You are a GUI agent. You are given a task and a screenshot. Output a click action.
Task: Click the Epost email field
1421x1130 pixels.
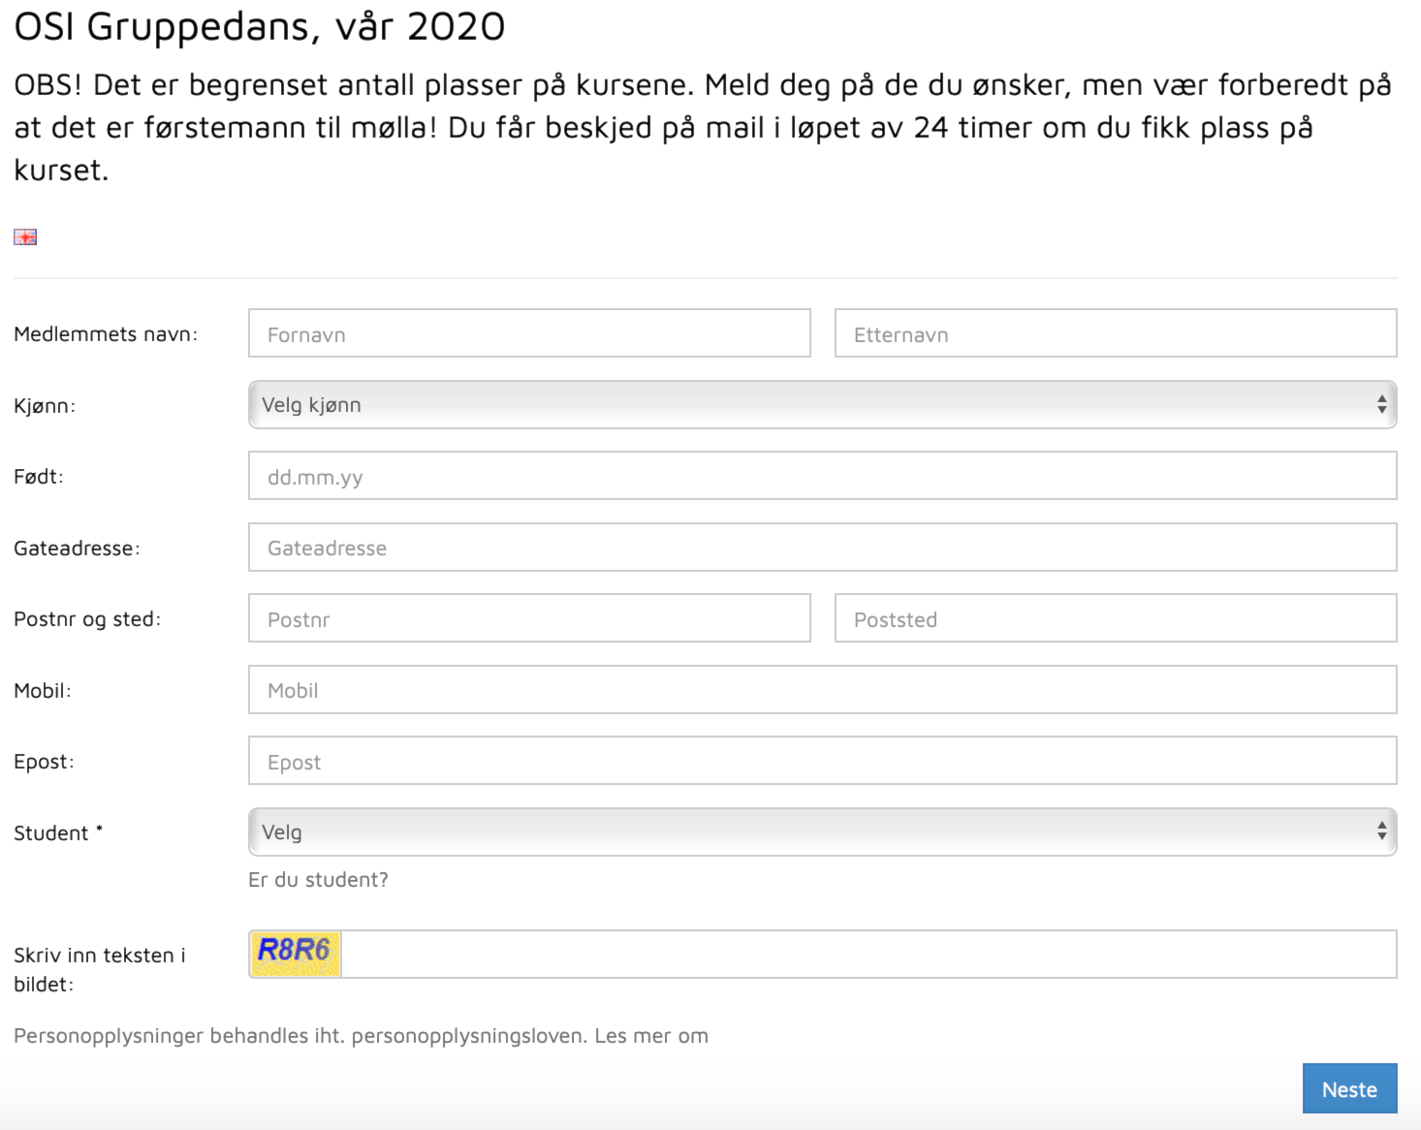[x=822, y=761]
